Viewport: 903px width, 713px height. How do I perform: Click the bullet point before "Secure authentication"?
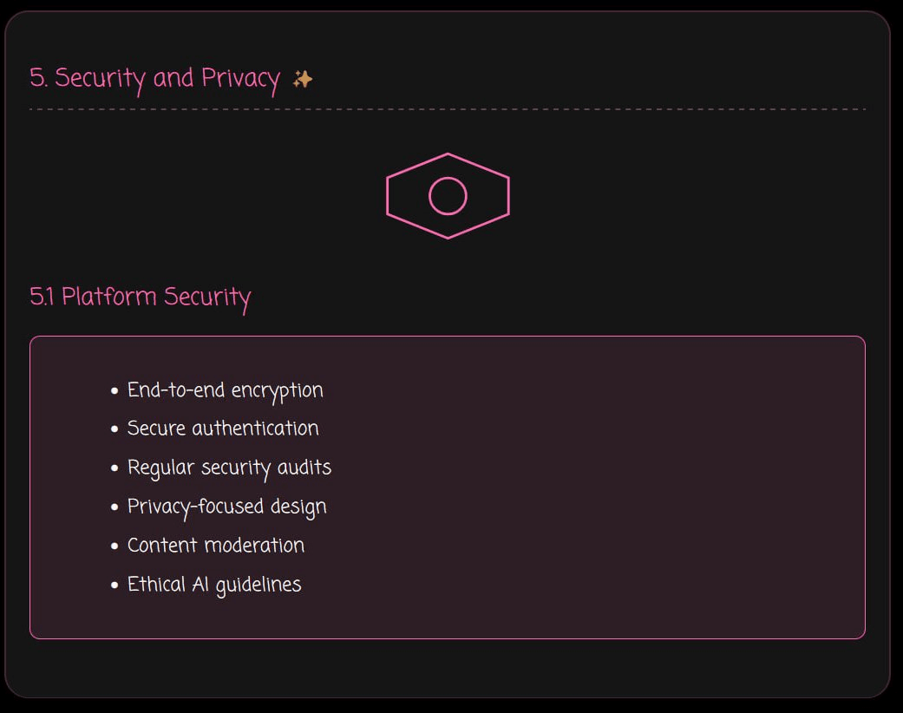tap(115, 429)
